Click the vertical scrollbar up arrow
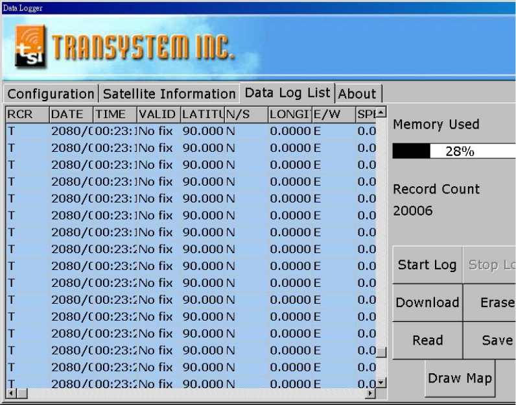Viewport: 516px width, 405px height. click(381, 112)
